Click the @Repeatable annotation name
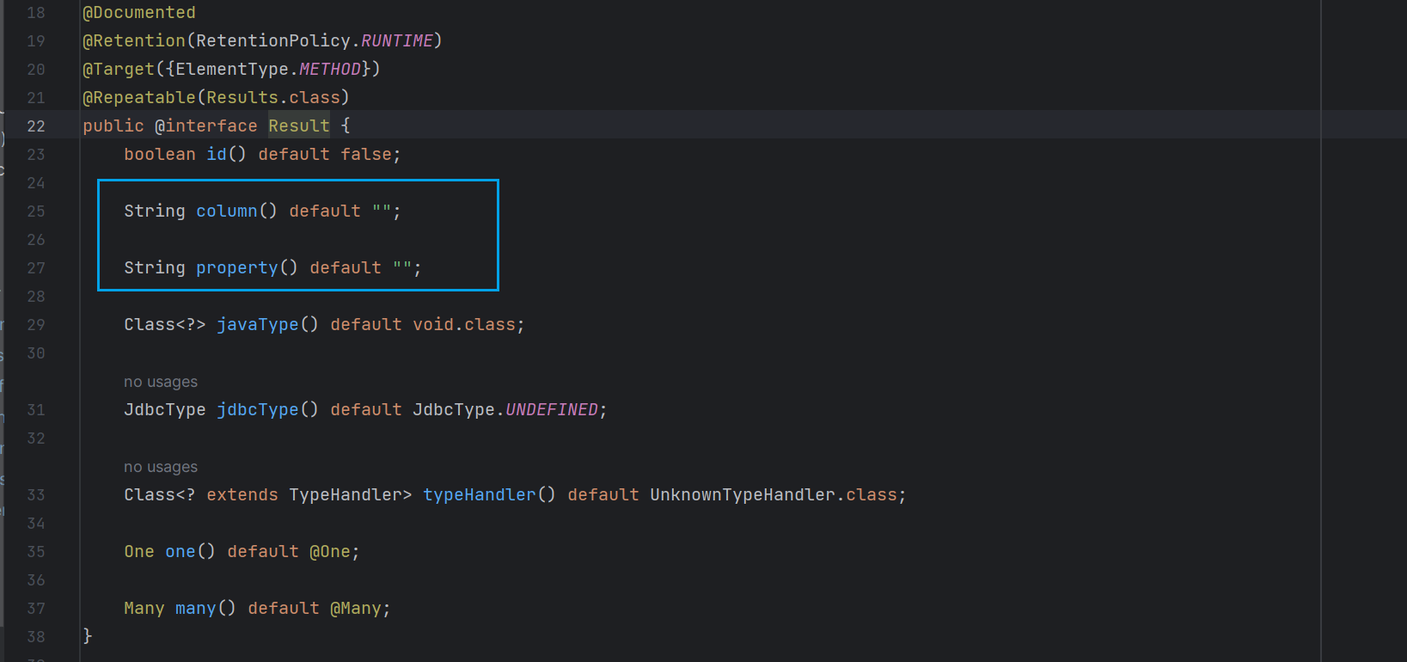This screenshot has width=1407, height=662. point(139,97)
